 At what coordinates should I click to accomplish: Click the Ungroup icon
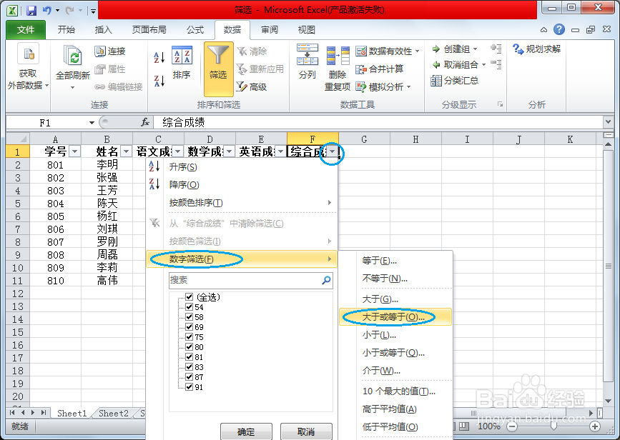(x=436, y=65)
